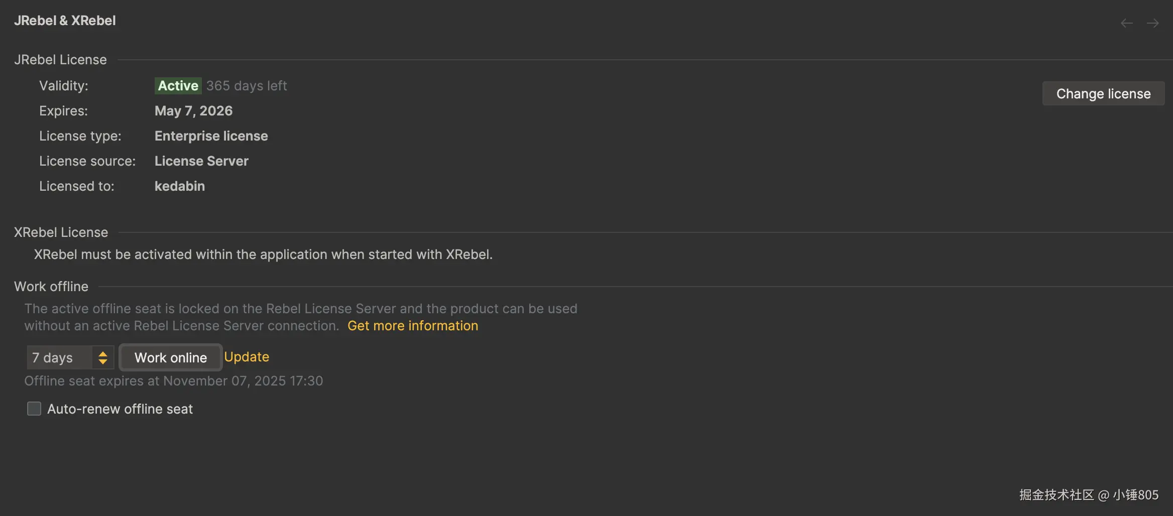Select the May 7, 2026 expiry date
This screenshot has height=516, width=1173.
[x=193, y=111]
